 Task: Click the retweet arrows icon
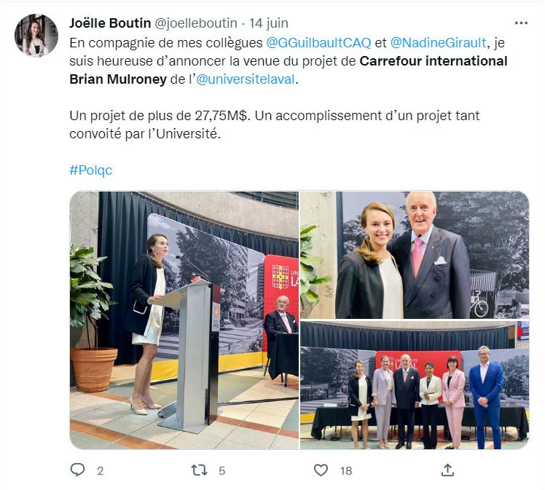[x=199, y=470]
